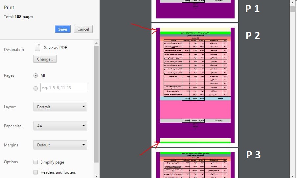The height and width of the screenshot is (178, 297).
Task: Select the custom page range radio button
Action: click(35, 88)
